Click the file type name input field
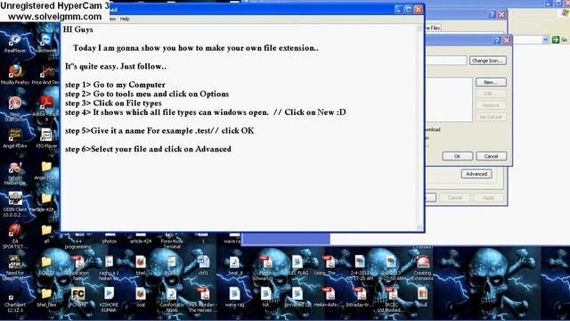The height and width of the screenshot is (321, 570). tap(446, 61)
